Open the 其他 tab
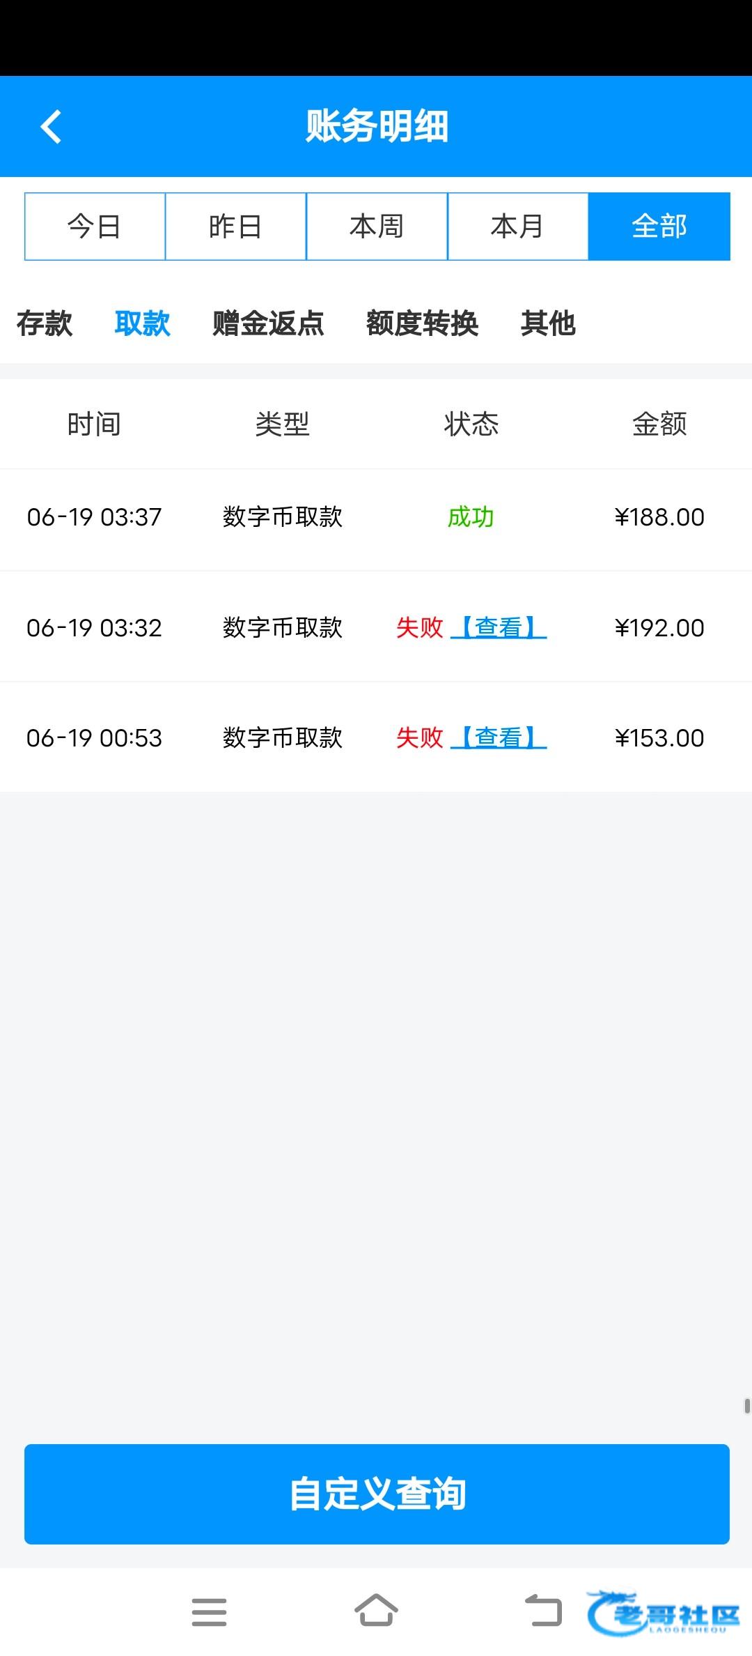The image size is (752, 1656). pyautogui.click(x=548, y=323)
